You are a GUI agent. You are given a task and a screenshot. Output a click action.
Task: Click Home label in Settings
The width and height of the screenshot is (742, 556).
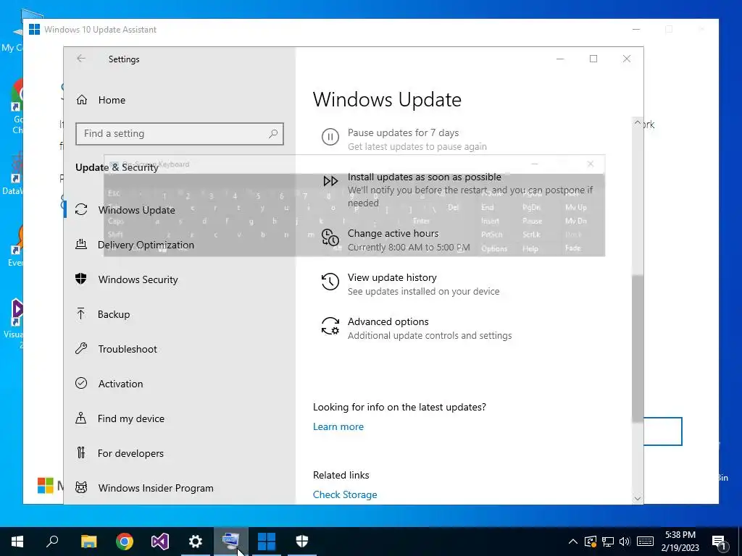coord(112,100)
